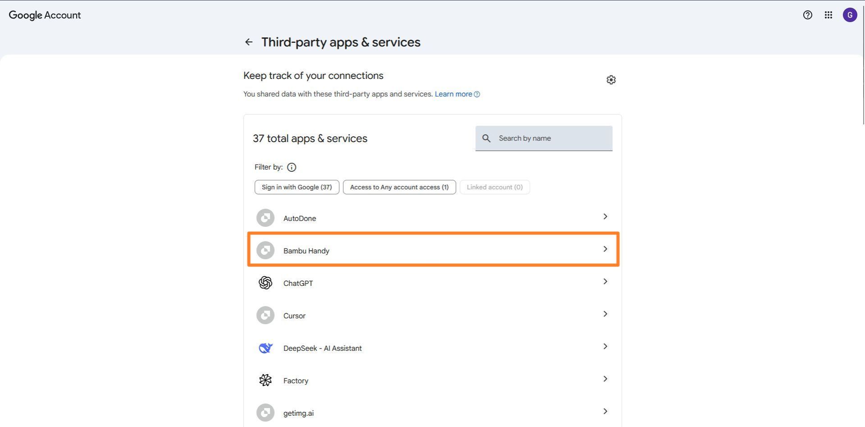Open the Learn more link
The width and height of the screenshot is (865, 427).
pyautogui.click(x=453, y=94)
